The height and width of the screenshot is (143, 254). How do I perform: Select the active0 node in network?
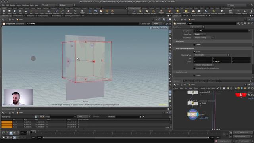tap(193, 103)
